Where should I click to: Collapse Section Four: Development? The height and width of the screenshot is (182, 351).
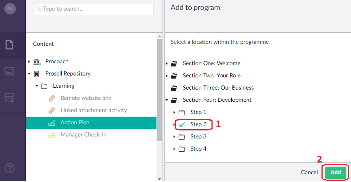pyautogui.click(x=167, y=100)
